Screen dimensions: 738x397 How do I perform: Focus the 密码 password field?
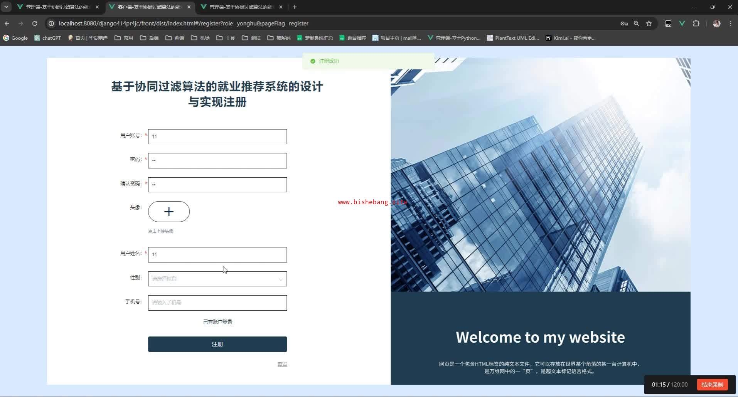pyautogui.click(x=217, y=161)
